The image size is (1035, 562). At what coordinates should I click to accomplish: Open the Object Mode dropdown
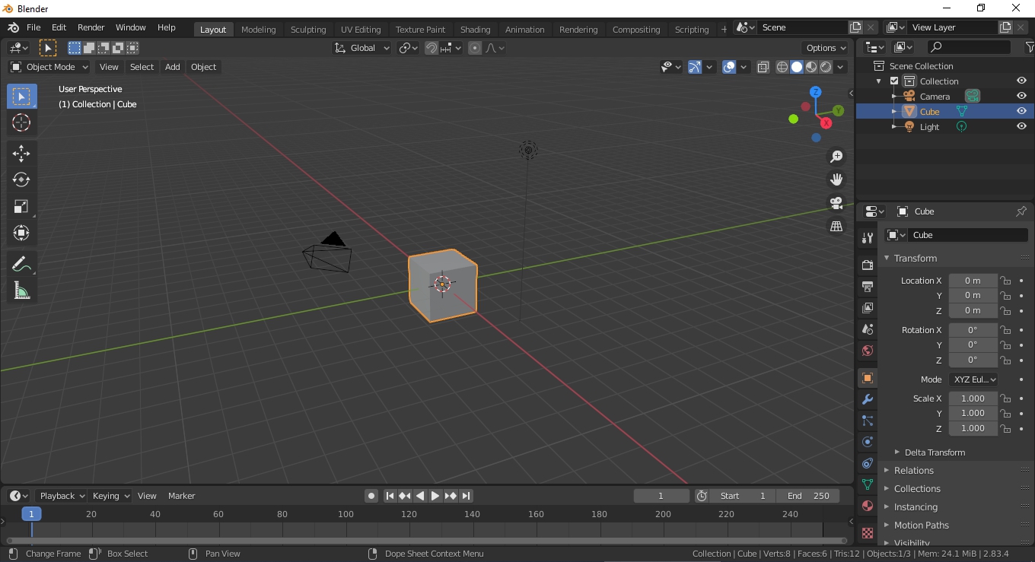tap(49, 67)
